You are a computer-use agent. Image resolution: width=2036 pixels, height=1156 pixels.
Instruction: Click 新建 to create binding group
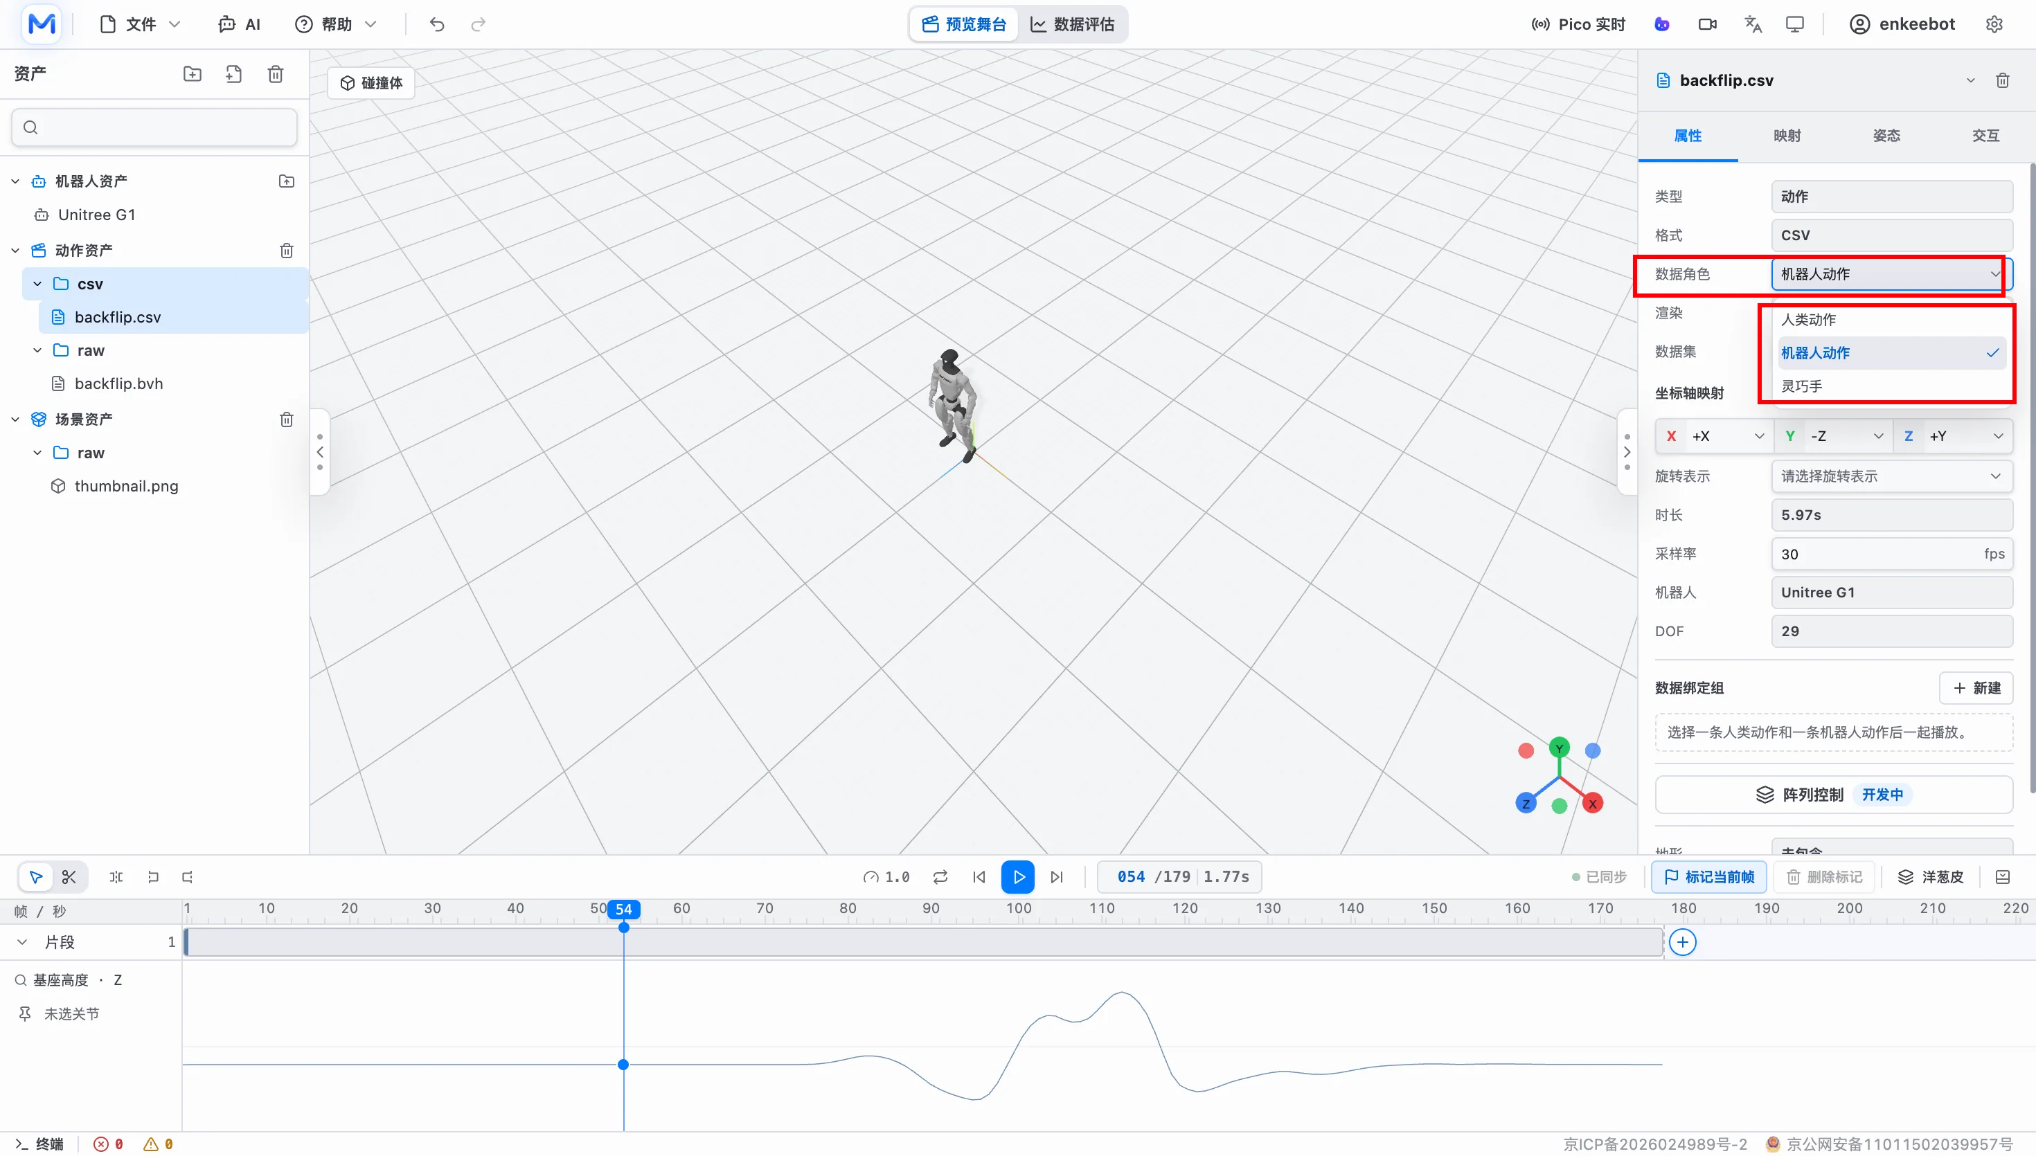(x=1976, y=687)
